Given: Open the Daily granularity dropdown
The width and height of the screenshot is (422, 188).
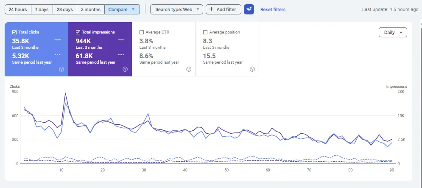Looking at the screenshot, I should 393,32.
